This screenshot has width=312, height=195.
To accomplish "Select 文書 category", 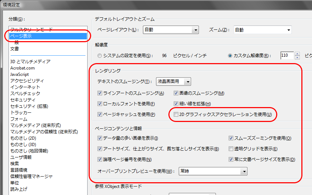I will pyautogui.click(x=48, y=49).
